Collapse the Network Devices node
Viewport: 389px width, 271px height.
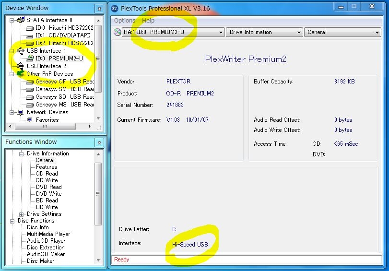click(x=12, y=113)
